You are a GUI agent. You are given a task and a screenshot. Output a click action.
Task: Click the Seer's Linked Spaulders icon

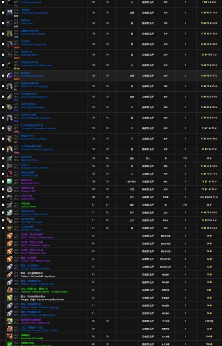9,97
